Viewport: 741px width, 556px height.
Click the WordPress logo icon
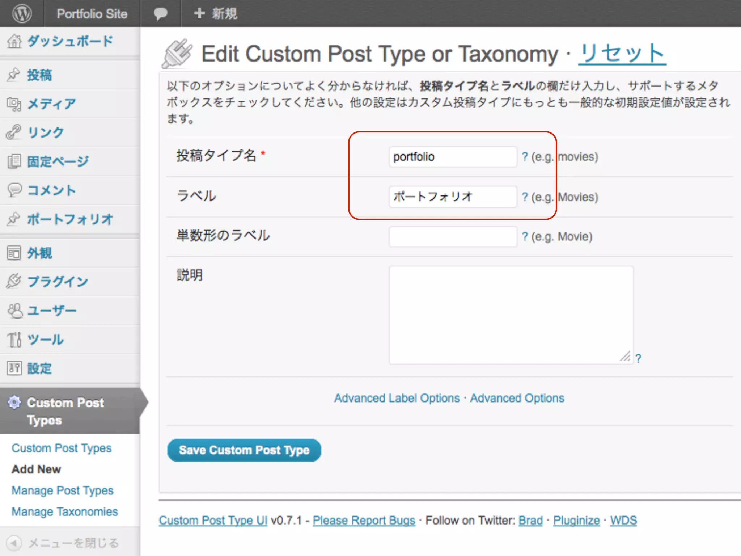tap(22, 14)
